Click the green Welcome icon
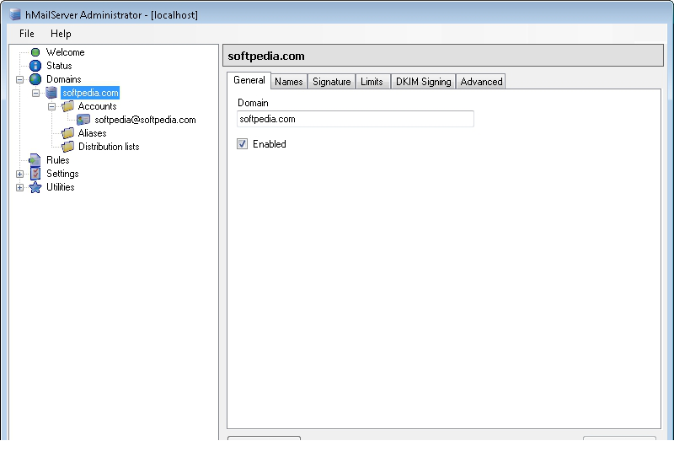This screenshot has height=457, width=674. click(x=35, y=52)
